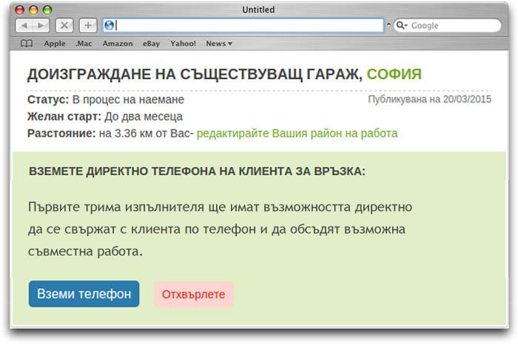Click the globe site icon in address bar
The image size is (518, 344).
110,25
